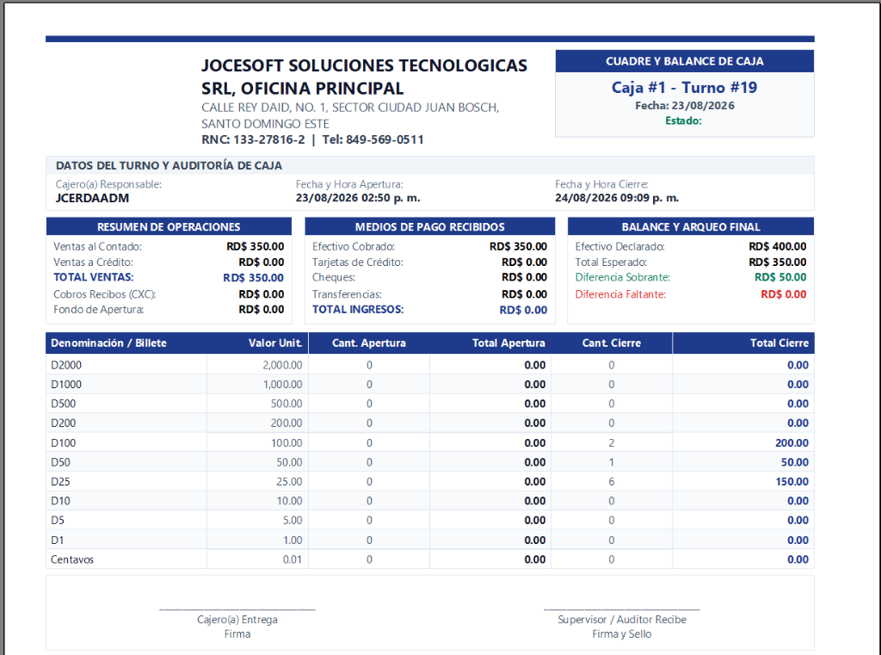Click the CUADRE Y BALANCE DE CAJA header

coord(684,61)
